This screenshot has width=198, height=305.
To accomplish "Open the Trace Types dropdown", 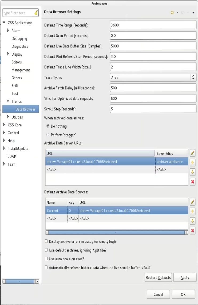I will (x=193, y=77).
